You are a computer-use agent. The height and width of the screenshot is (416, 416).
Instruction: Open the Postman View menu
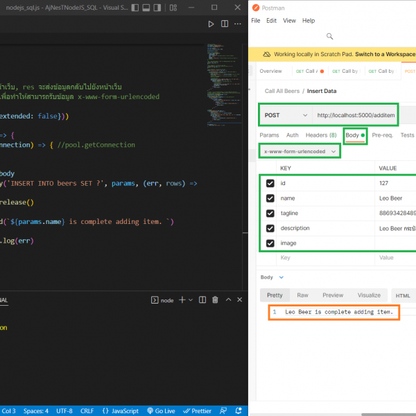[x=290, y=21]
